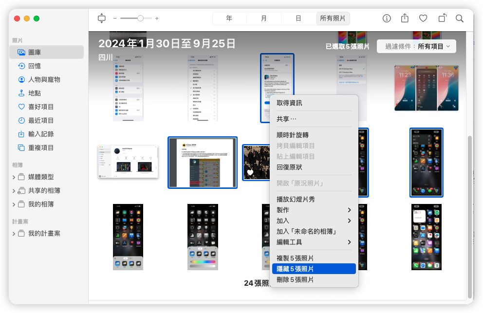Click the favorited crowd photo thumbnail

[x=256, y=163]
